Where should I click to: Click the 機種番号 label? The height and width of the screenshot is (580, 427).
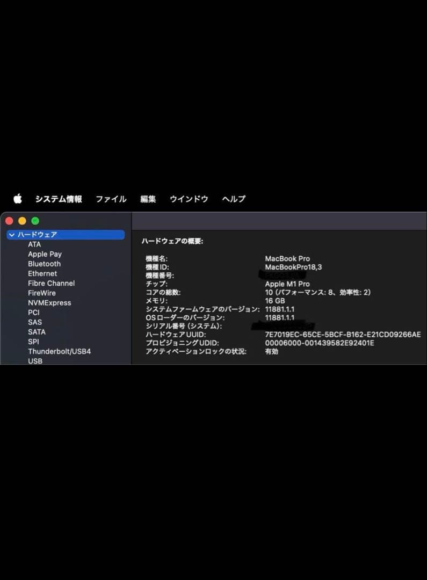[x=160, y=275]
